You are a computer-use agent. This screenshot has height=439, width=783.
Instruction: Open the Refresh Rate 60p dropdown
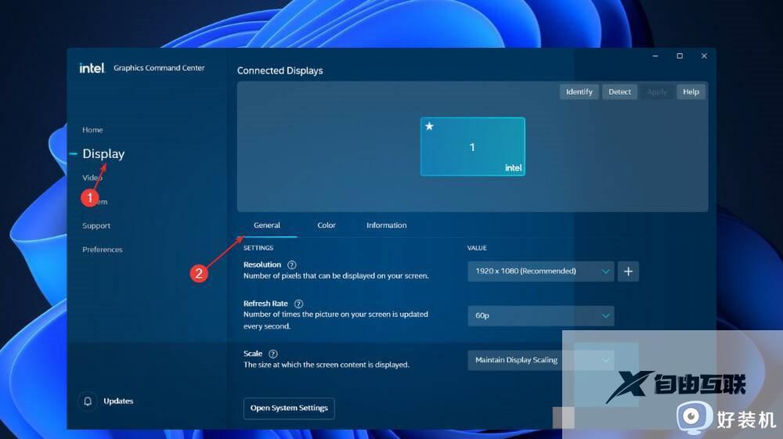(x=541, y=316)
